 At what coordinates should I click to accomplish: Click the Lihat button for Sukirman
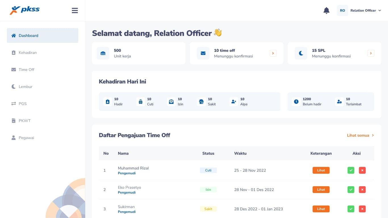point(321,209)
